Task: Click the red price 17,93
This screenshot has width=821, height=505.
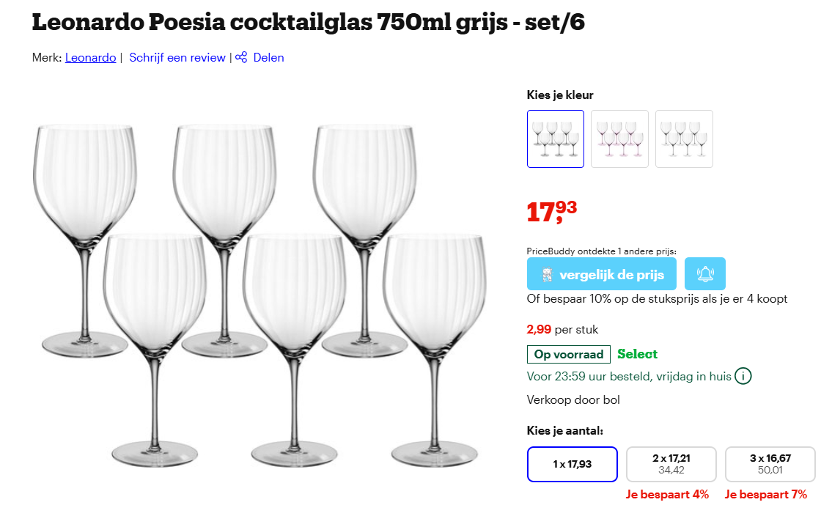Action: 550,212
